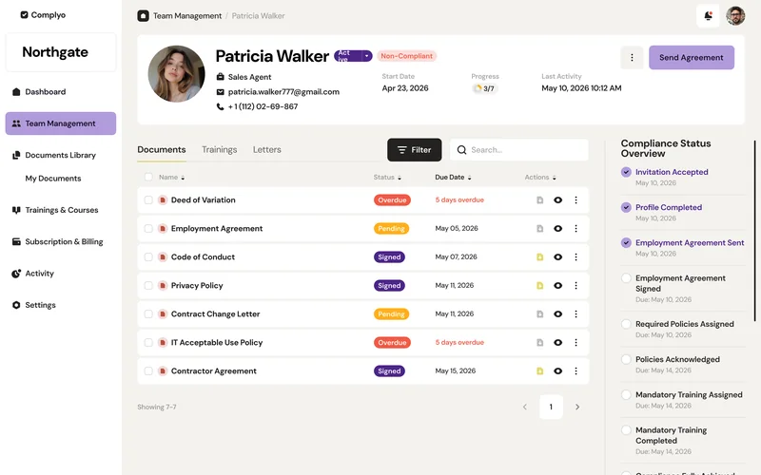View the Contractor Agreement with eye icon
Viewport: 761px width, 475px height.
click(558, 371)
